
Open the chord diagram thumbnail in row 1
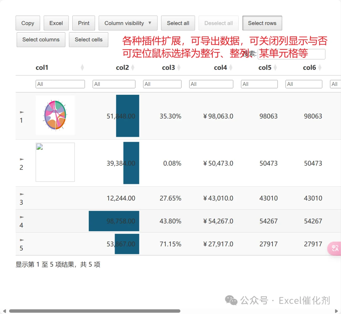(x=55, y=115)
